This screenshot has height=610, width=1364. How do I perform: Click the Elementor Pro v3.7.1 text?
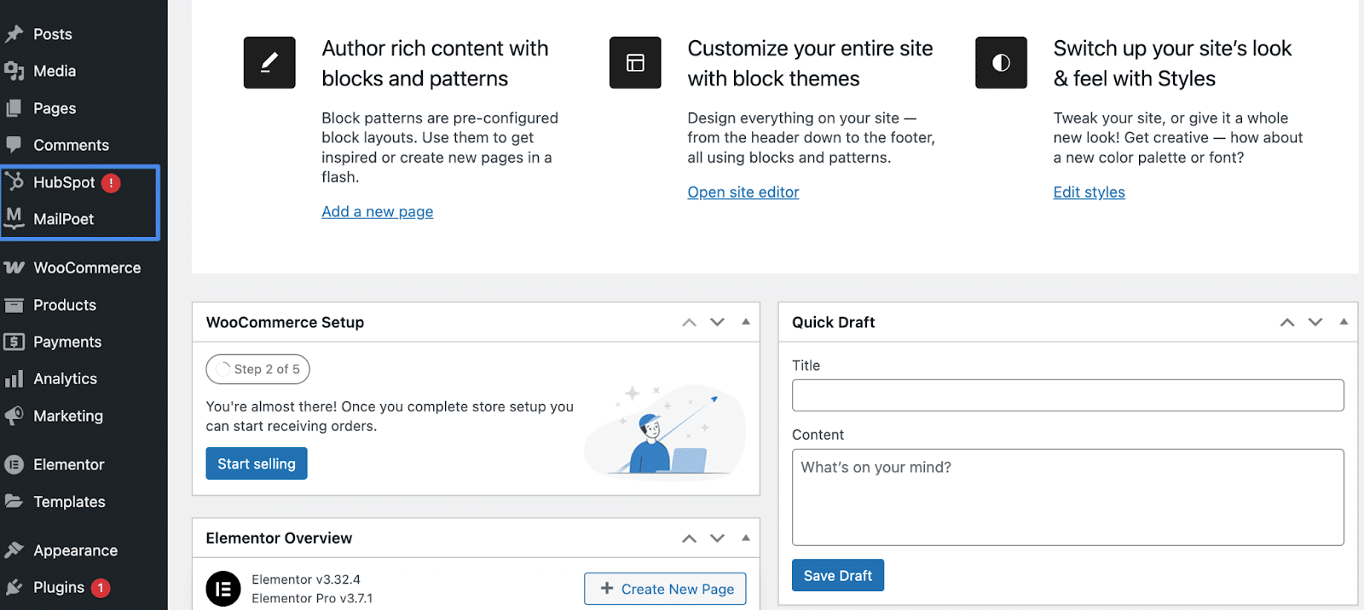pyautogui.click(x=312, y=598)
